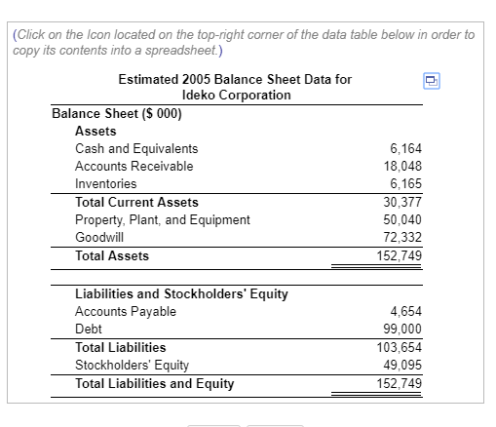Click the 30,377 total current assets value
This screenshot has height=427, width=496.
[402, 202]
